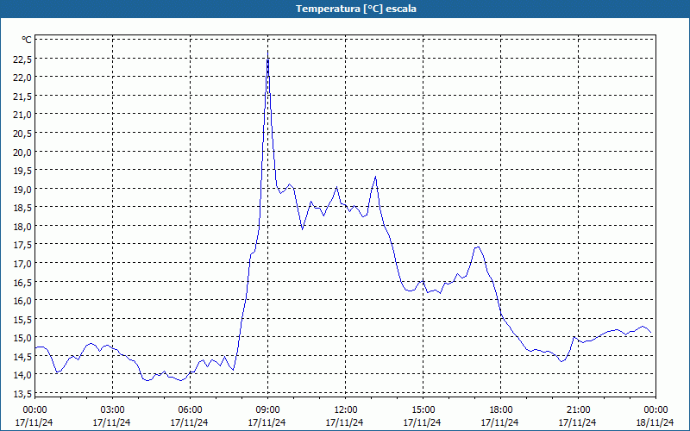Click the 19,5 temperature axis label
The width and height of the screenshot is (690, 431).
coord(22,170)
